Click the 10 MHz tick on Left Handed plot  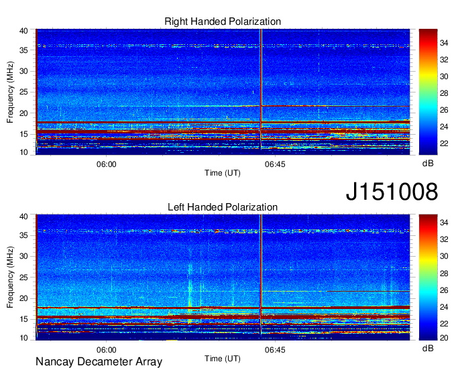23,338
